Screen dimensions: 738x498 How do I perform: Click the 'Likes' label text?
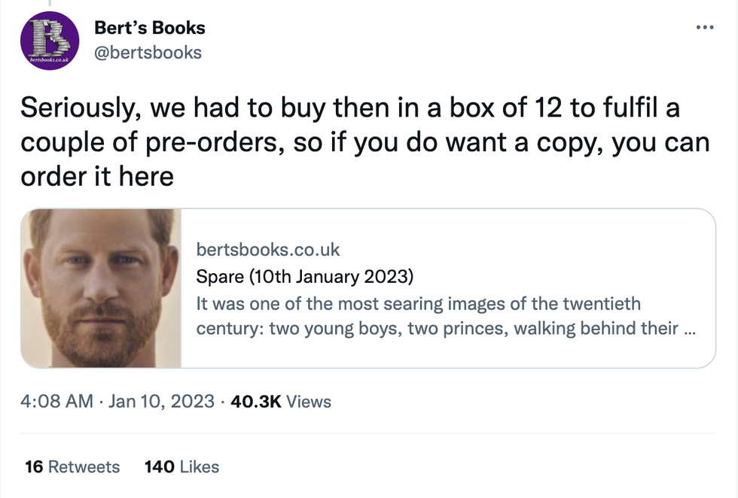pyautogui.click(x=200, y=467)
